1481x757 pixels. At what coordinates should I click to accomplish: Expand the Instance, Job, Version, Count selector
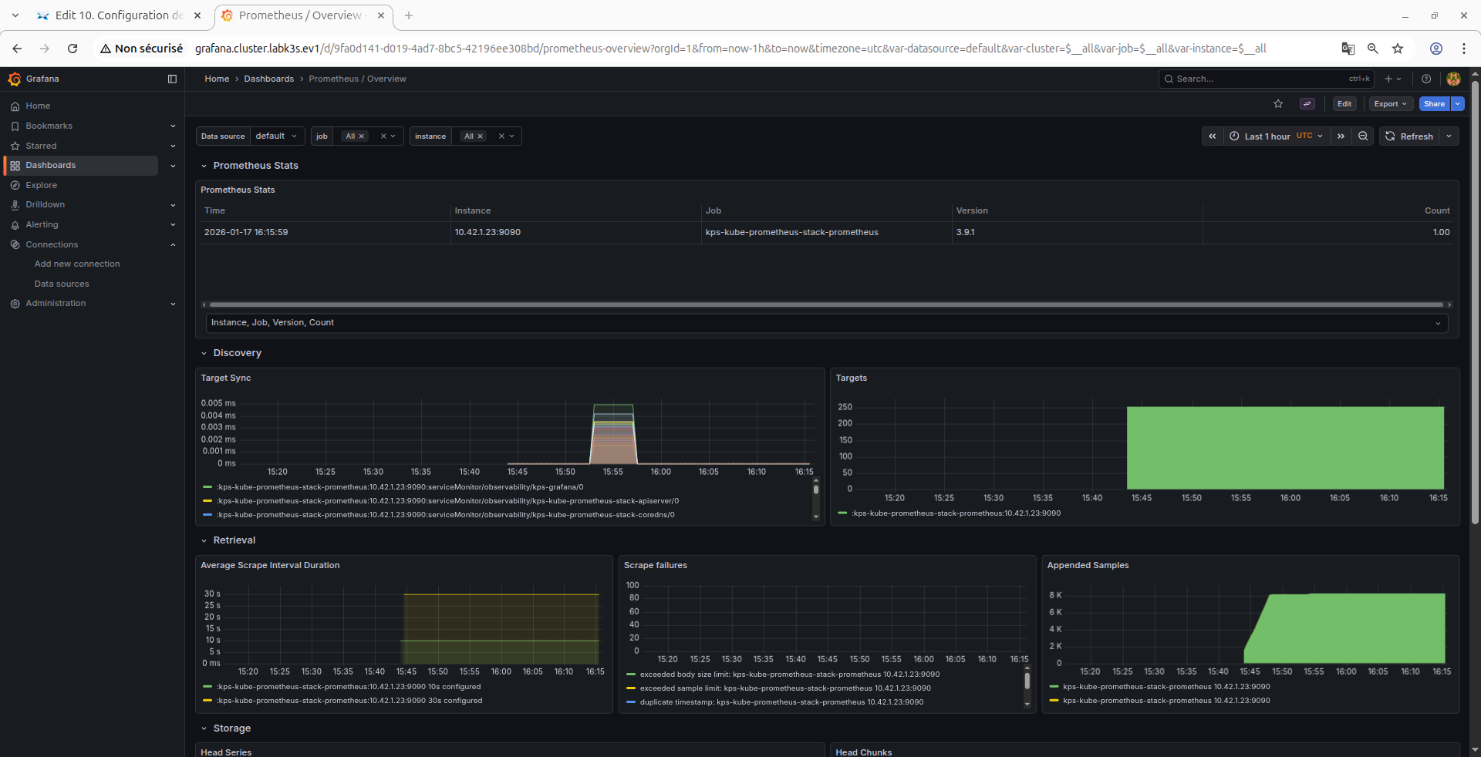(x=826, y=323)
